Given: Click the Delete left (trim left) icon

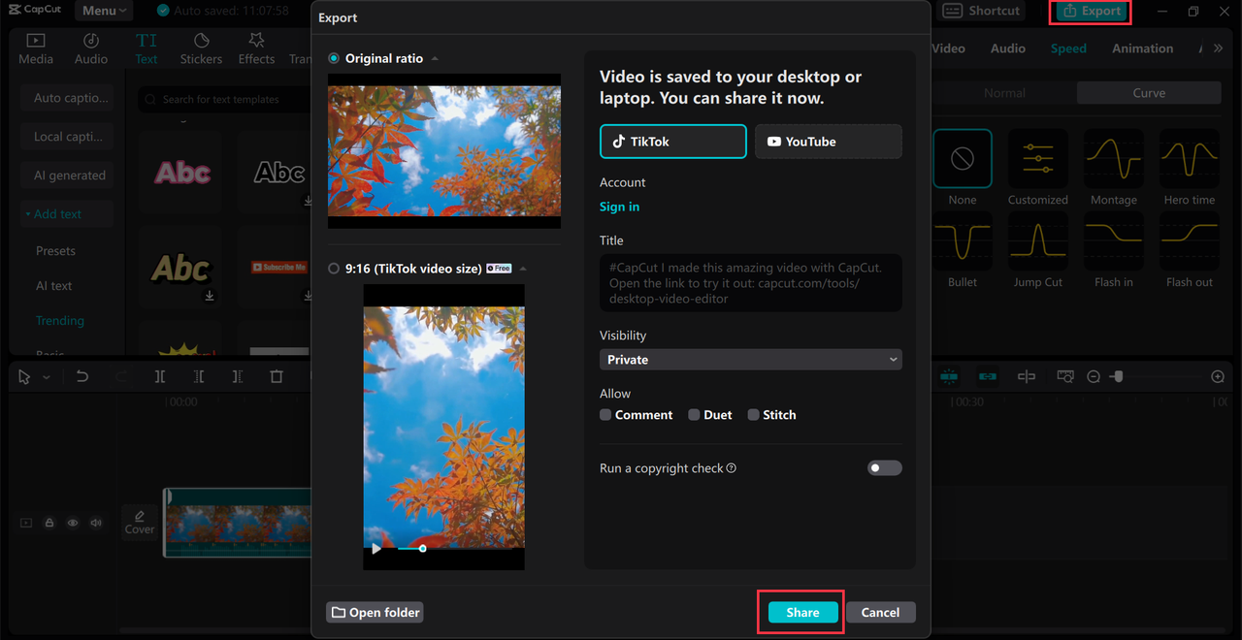Looking at the screenshot, I should coord(199,376).
